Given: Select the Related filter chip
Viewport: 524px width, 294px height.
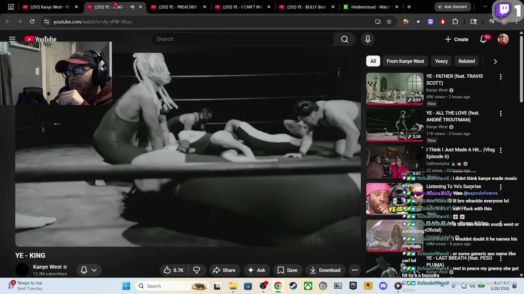Looking at the screenshot, I should 467,61.
